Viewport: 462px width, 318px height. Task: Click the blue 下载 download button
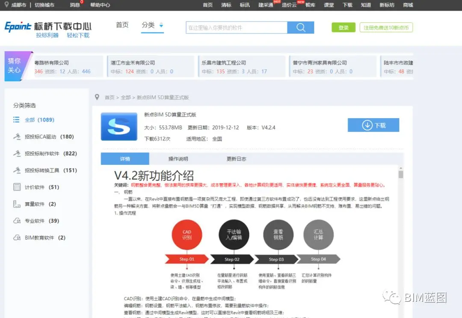click(x=373, y=125)
